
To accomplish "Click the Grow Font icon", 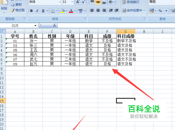I will point(78,2).
